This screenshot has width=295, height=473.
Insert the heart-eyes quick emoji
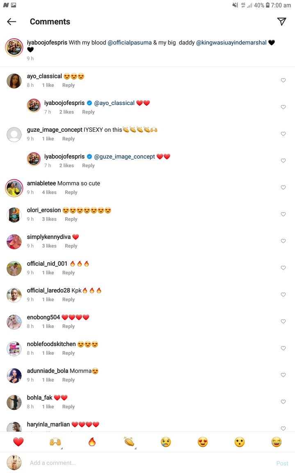point(203,442)
